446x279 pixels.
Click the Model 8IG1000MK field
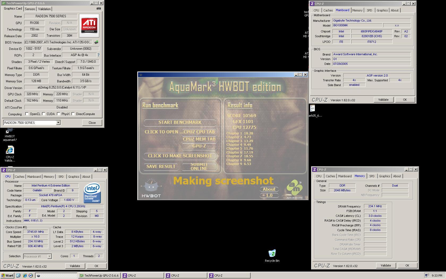pos(357,26)
